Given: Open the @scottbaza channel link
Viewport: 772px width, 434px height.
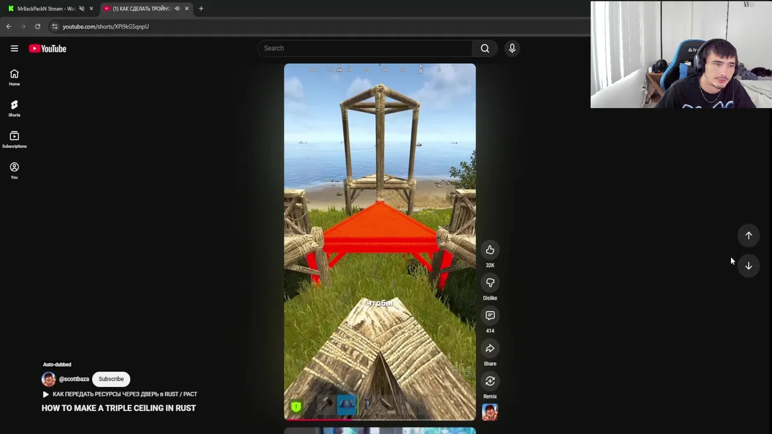Looking at the screenshot, I should coord(74,379).
